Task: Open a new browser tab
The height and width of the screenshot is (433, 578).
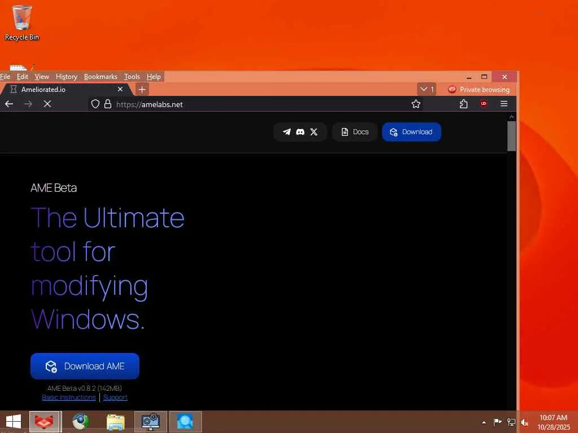Action: click(x=142, y=90)
